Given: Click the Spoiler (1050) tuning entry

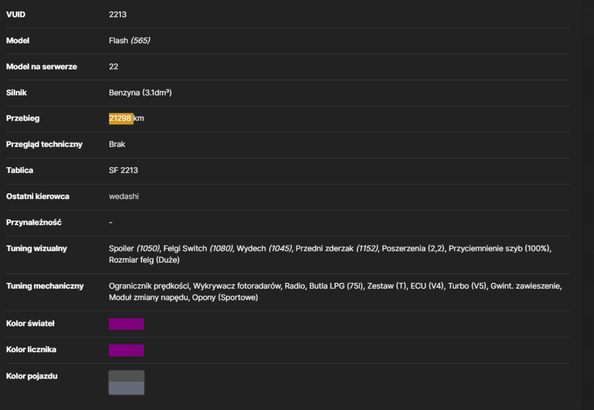Looking at the screenshot, I should (134, 248).
